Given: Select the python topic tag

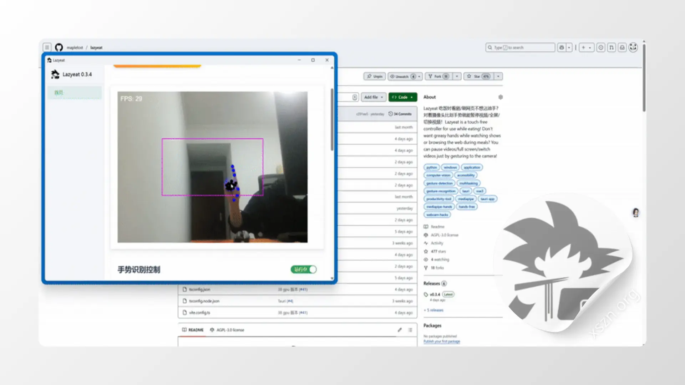Looking at the screenshot, I should tap(431, 167).
